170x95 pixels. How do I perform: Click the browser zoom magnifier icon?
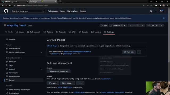point(144,6)
